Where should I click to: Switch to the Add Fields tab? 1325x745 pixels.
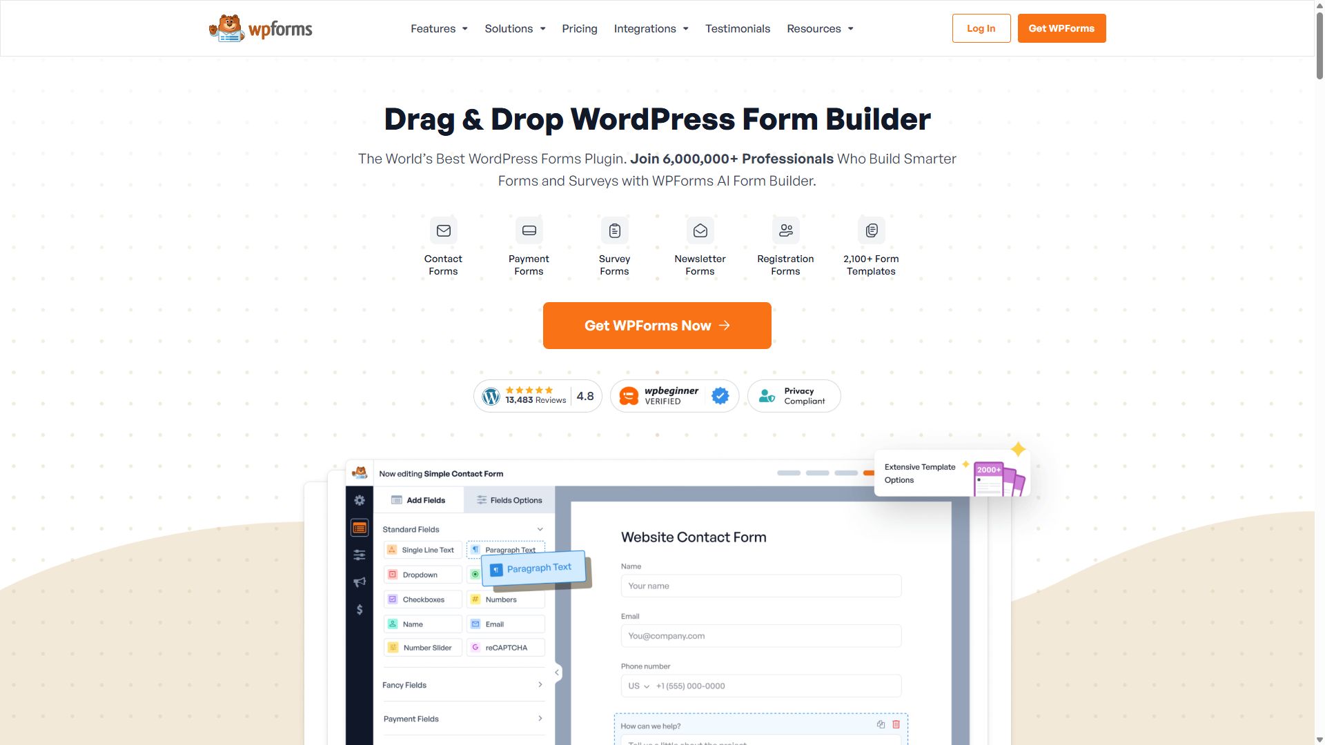point(418,500)
